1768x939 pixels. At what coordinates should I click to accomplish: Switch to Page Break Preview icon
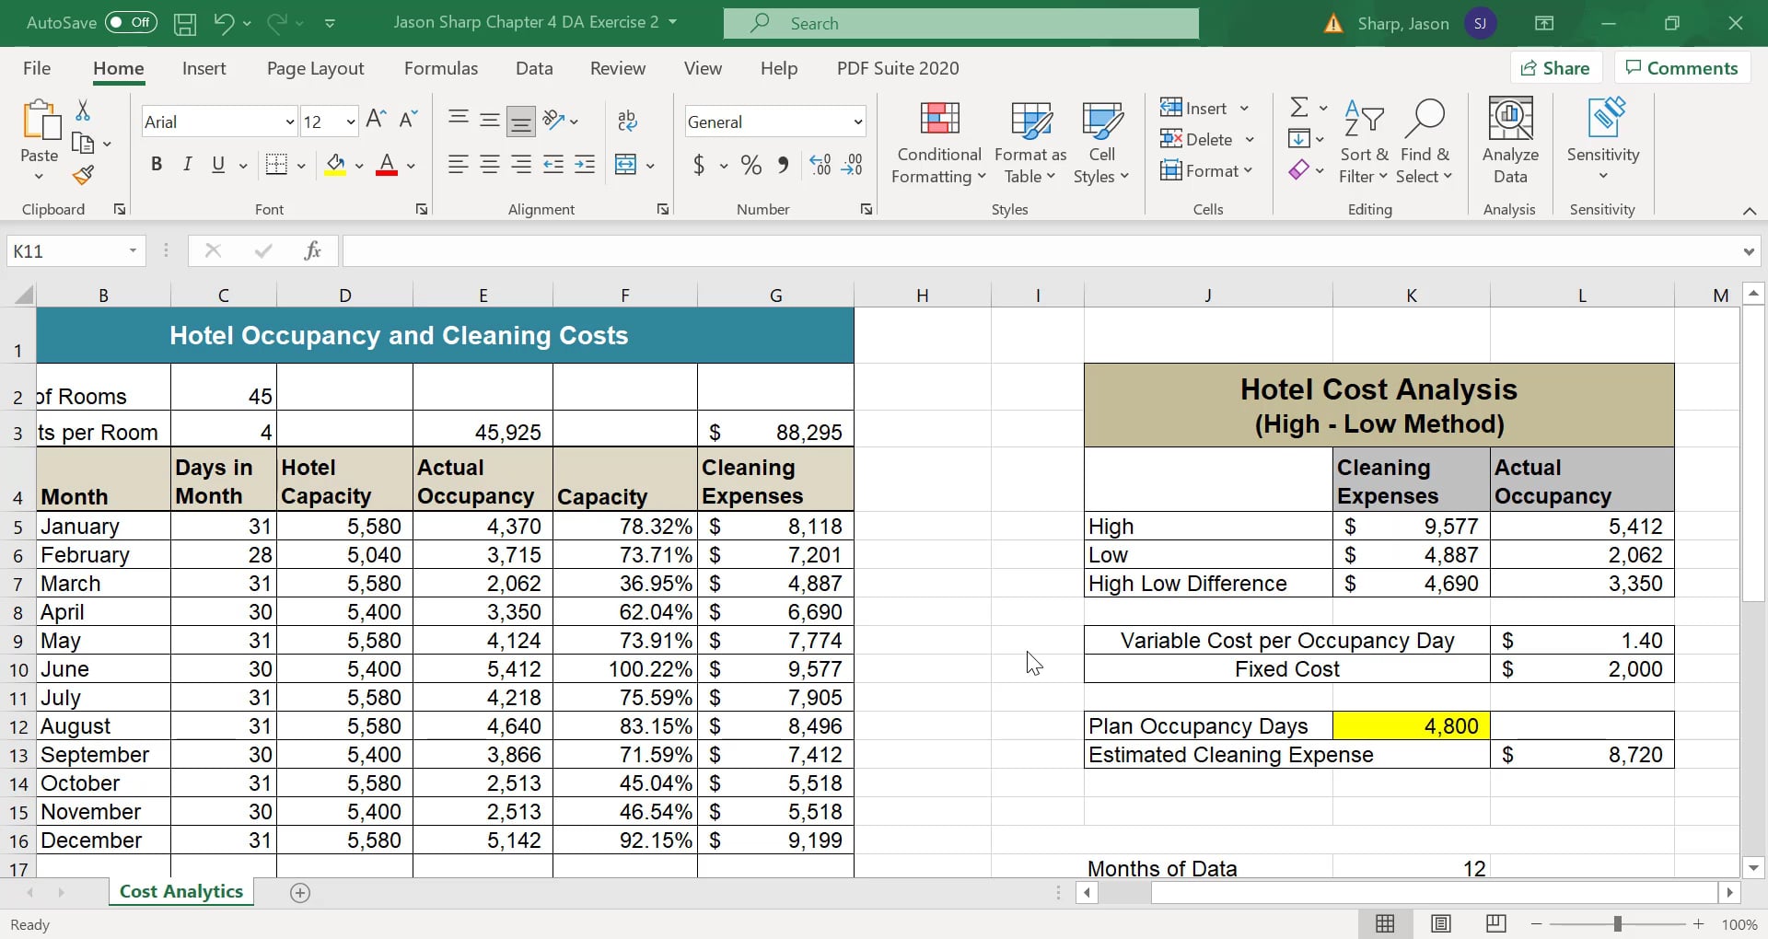click(1496, 923)
